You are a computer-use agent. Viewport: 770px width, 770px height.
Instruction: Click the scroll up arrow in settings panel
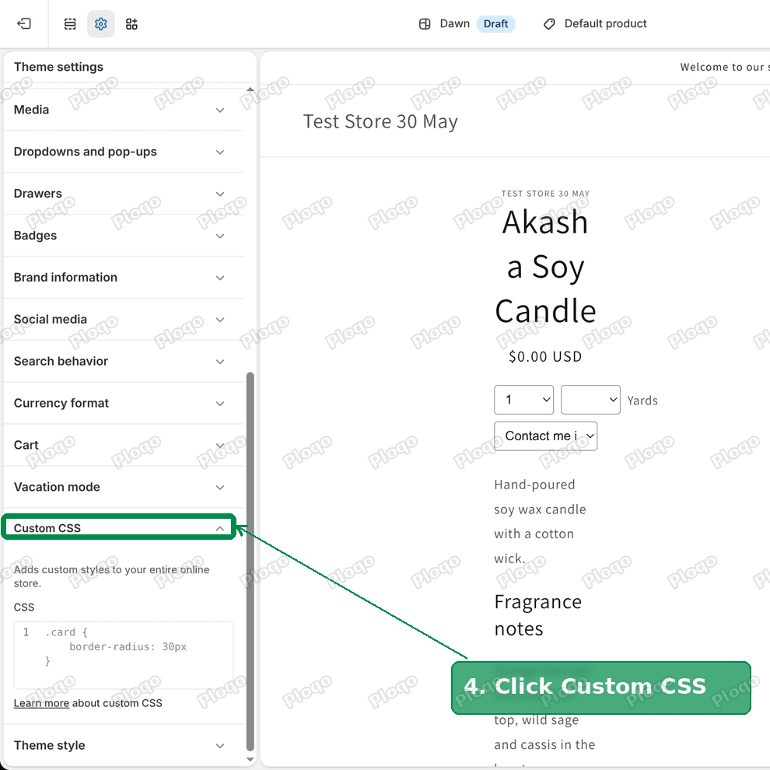coord(250,89)
